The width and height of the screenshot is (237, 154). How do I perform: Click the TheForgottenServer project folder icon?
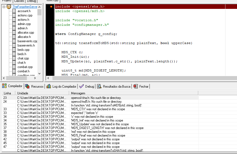[9, 7]
